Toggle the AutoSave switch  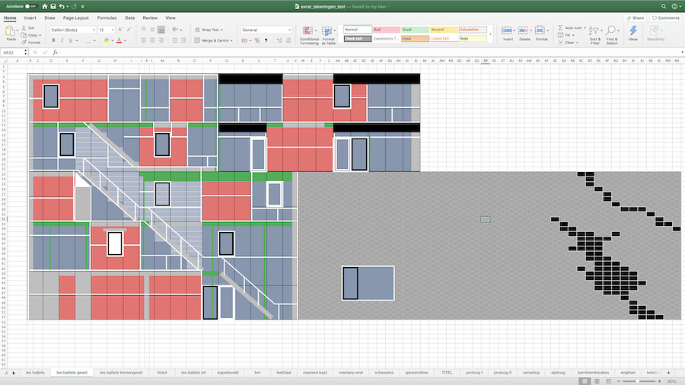tap(30, 6)
